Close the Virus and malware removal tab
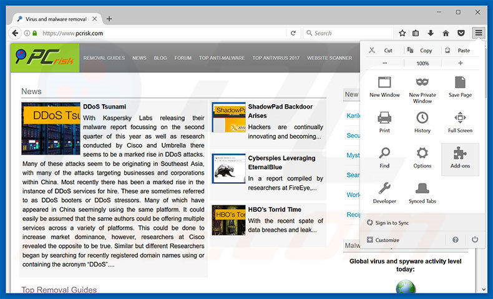The image size is (493, 299). coord(94,19)
